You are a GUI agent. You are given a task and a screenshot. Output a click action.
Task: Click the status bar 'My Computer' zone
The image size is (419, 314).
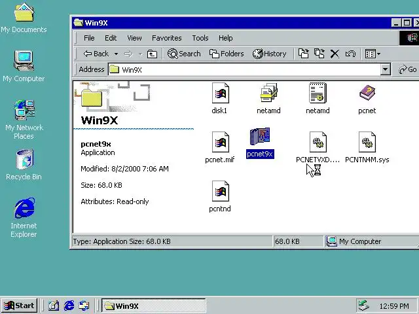click(371, 241)
